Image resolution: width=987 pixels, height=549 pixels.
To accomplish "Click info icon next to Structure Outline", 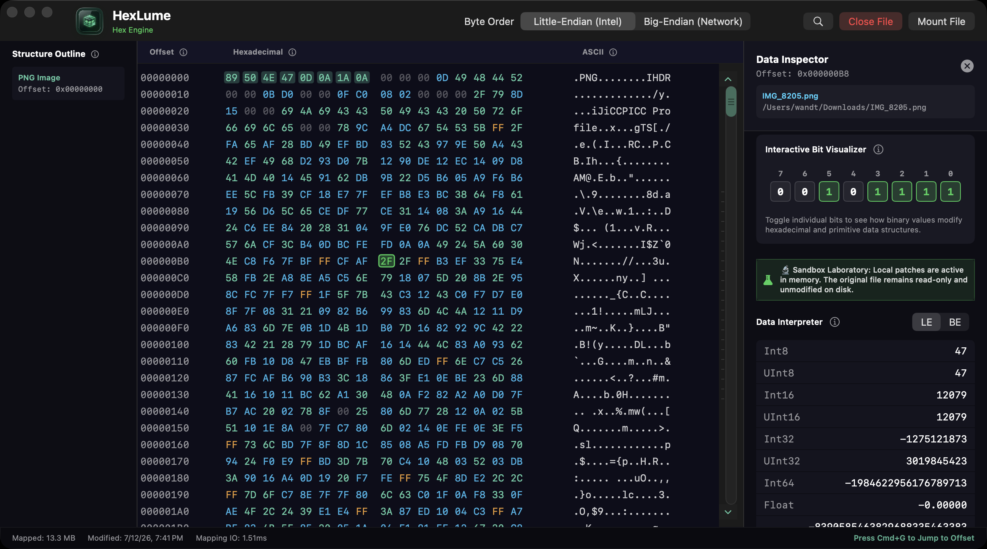I will 95,54.
